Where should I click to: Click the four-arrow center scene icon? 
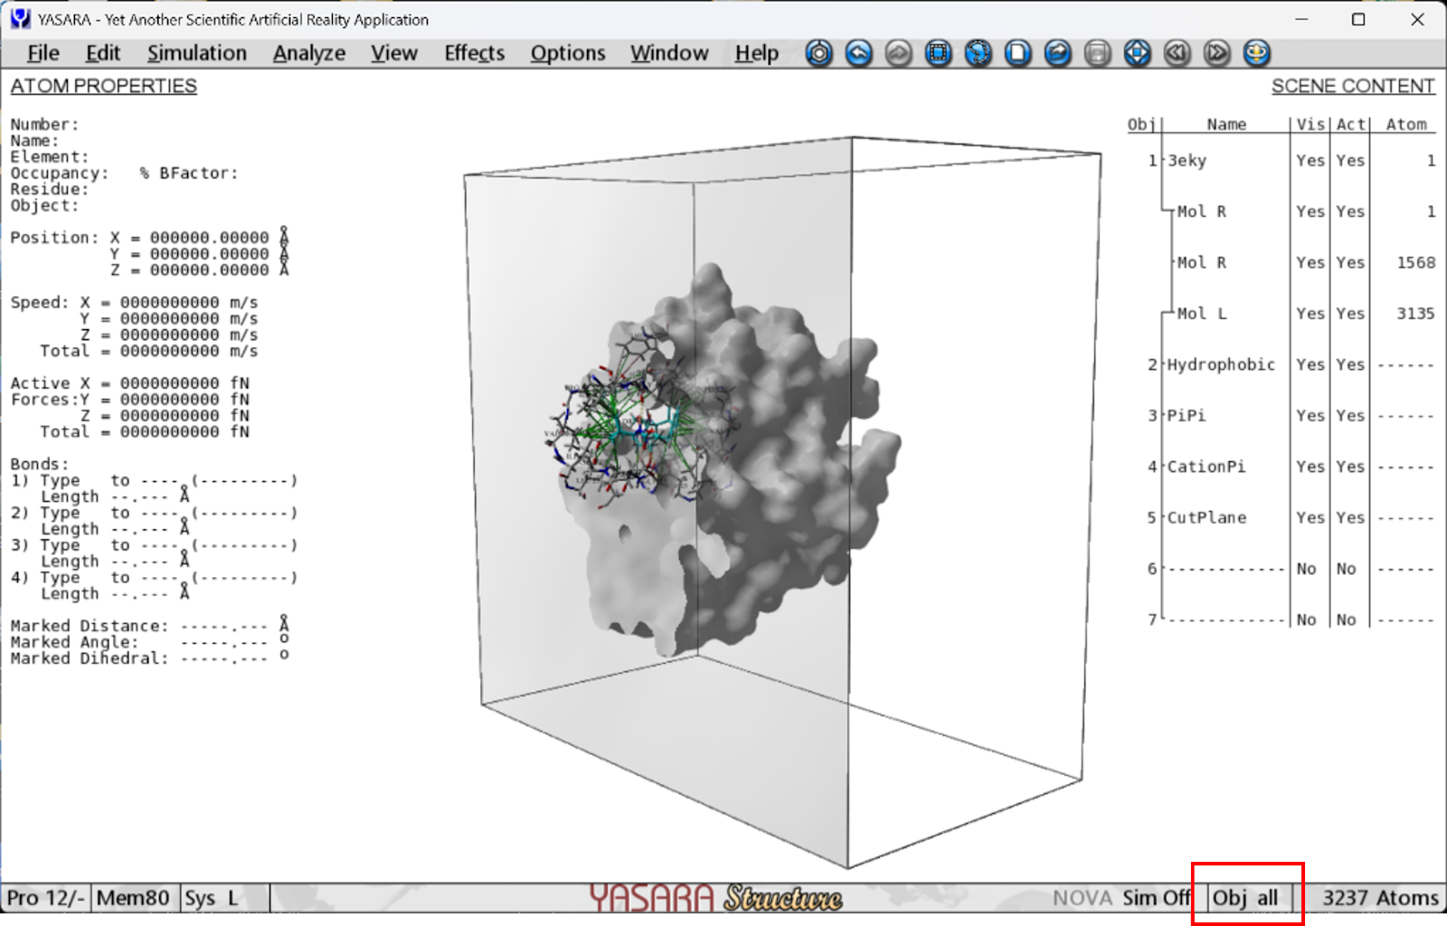coord(1138,53)
